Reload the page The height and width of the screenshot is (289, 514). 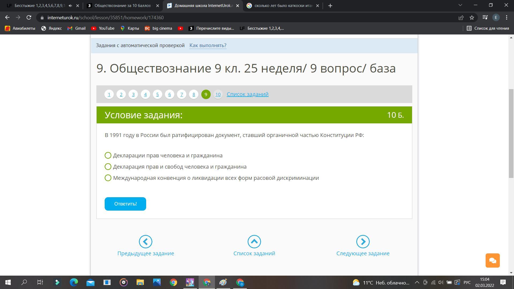29,18
